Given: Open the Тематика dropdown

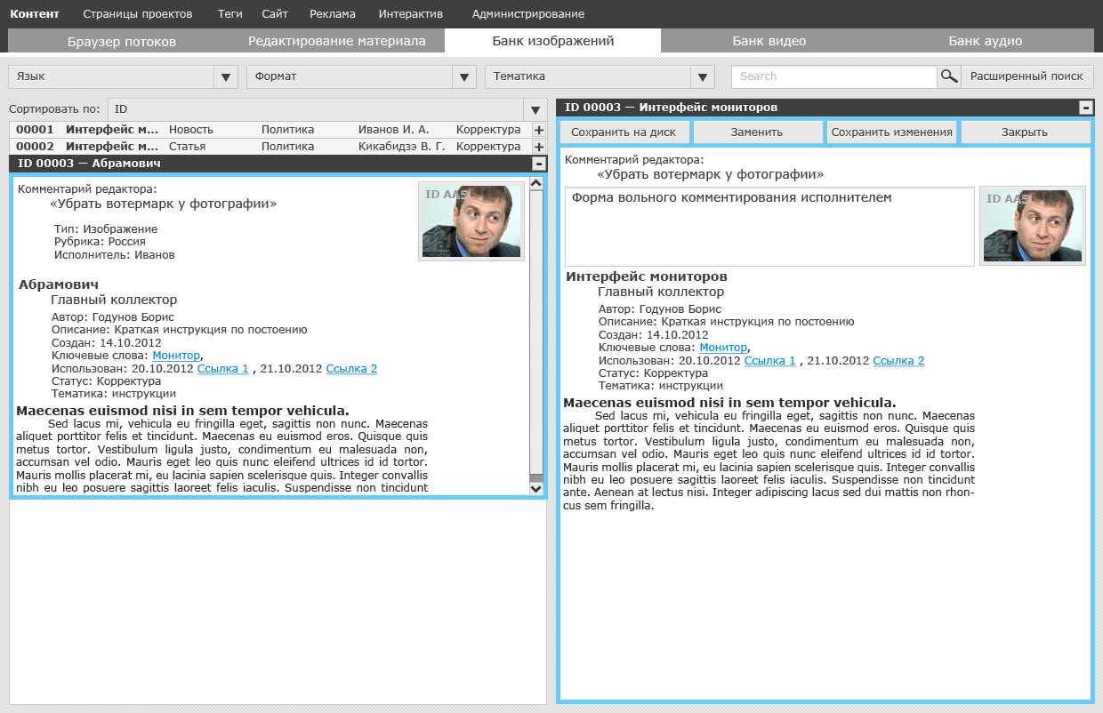Looking at the screenshot, I should click(x=600, y=76).
